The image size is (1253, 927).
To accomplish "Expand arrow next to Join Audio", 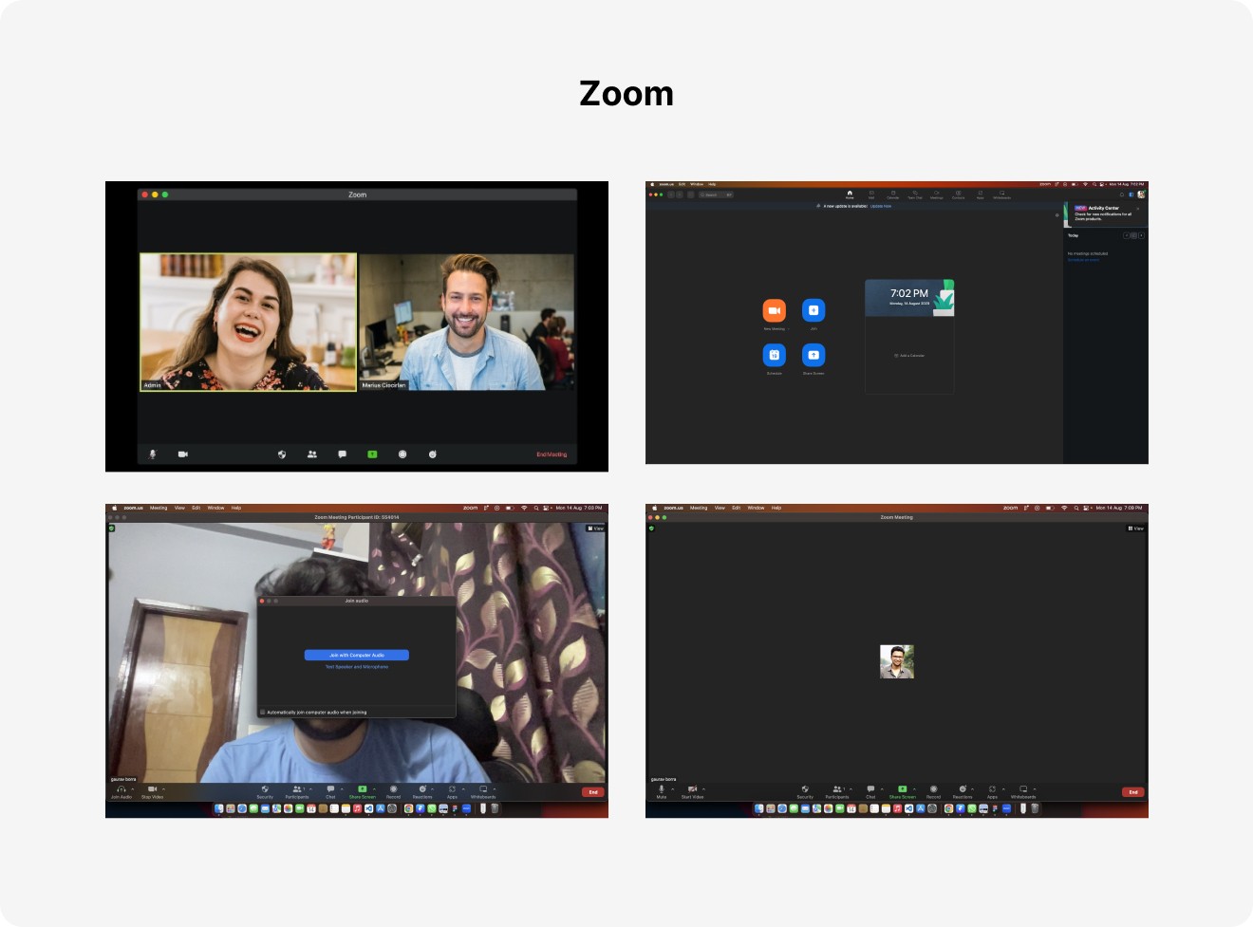I will click(x=133, y=788).
